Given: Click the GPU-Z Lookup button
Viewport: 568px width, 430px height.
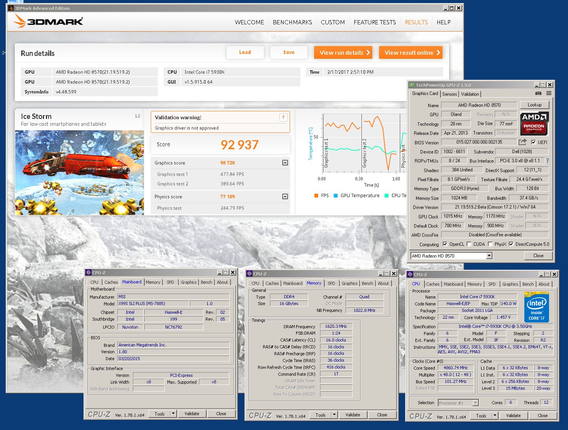Looking at the screenshot, I should click(534, 105).
